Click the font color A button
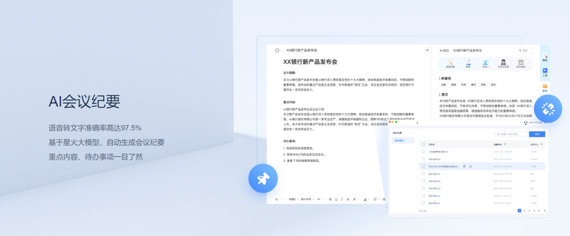This screenshot has height=236, width=570. (365, 199)
